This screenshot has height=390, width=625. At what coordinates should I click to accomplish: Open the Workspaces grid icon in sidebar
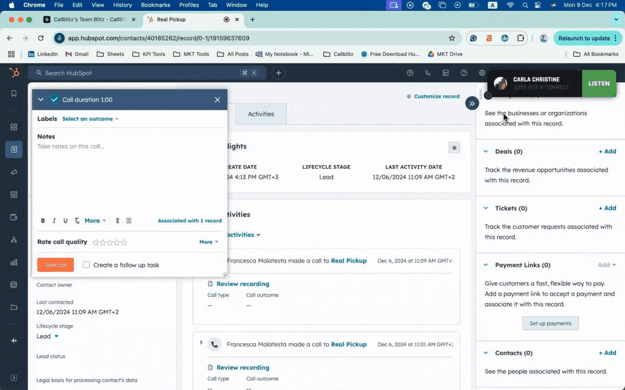point(14,127)
